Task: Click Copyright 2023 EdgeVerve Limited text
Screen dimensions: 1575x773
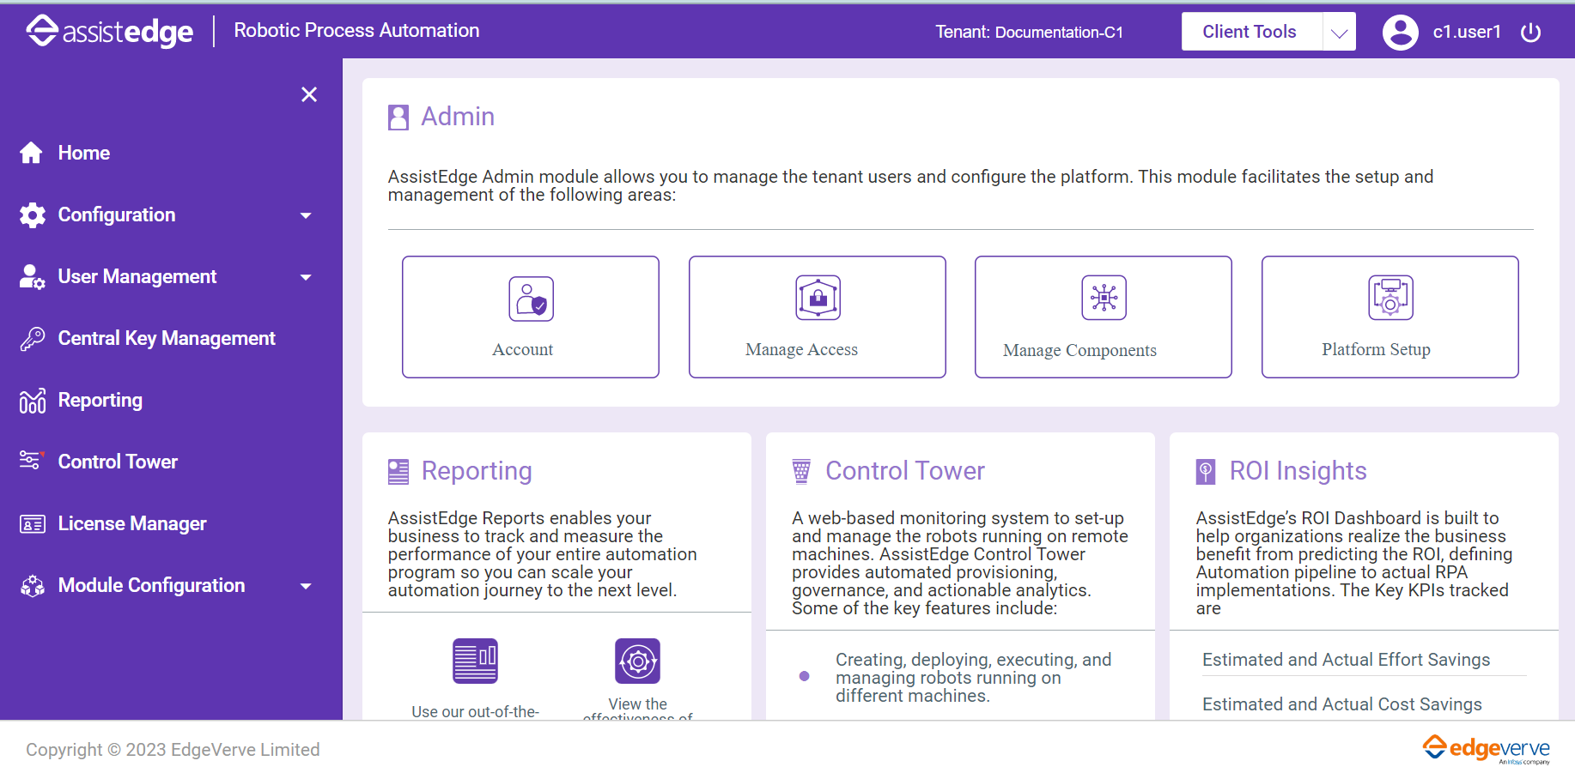Action: coord(173,750)
